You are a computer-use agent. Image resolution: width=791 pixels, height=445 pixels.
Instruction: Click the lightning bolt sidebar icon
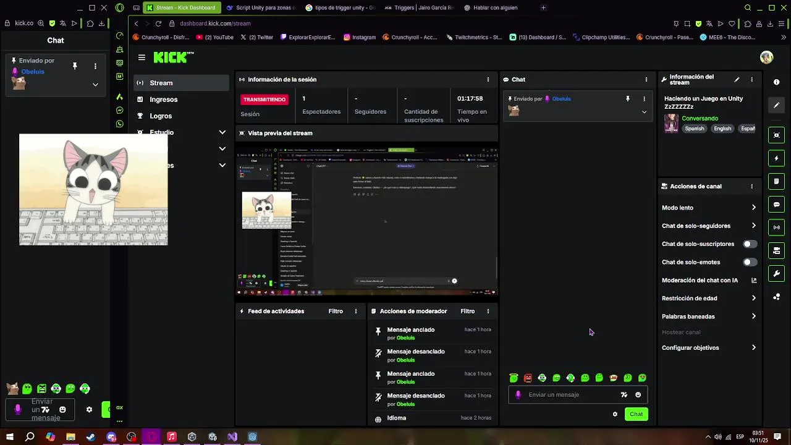777,158
